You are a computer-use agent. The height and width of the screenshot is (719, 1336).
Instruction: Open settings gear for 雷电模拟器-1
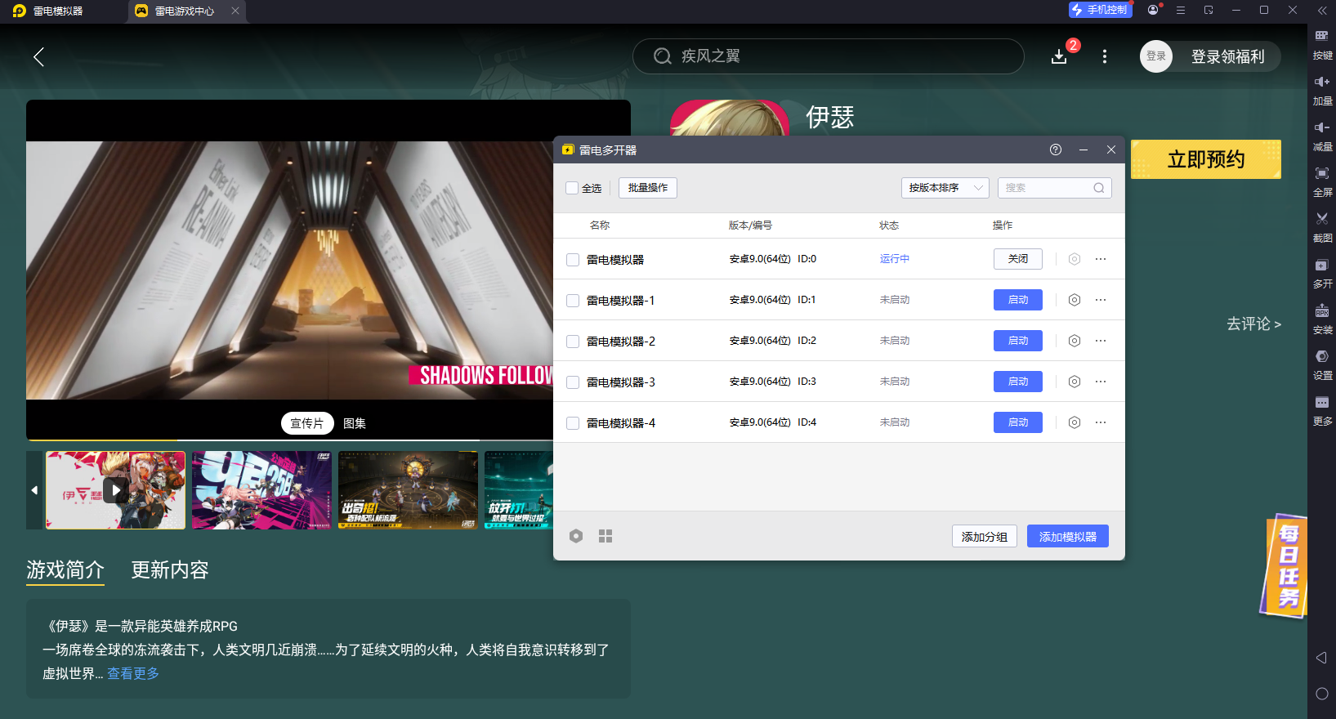coord(1075,300)
